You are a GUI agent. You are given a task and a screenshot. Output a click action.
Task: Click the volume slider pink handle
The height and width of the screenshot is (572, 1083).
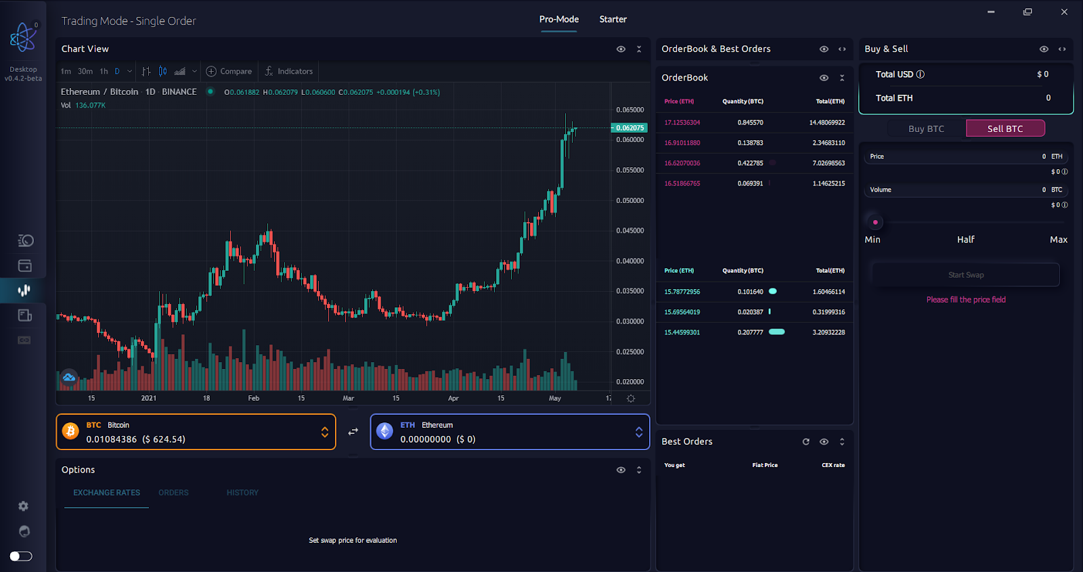(875, 222)
